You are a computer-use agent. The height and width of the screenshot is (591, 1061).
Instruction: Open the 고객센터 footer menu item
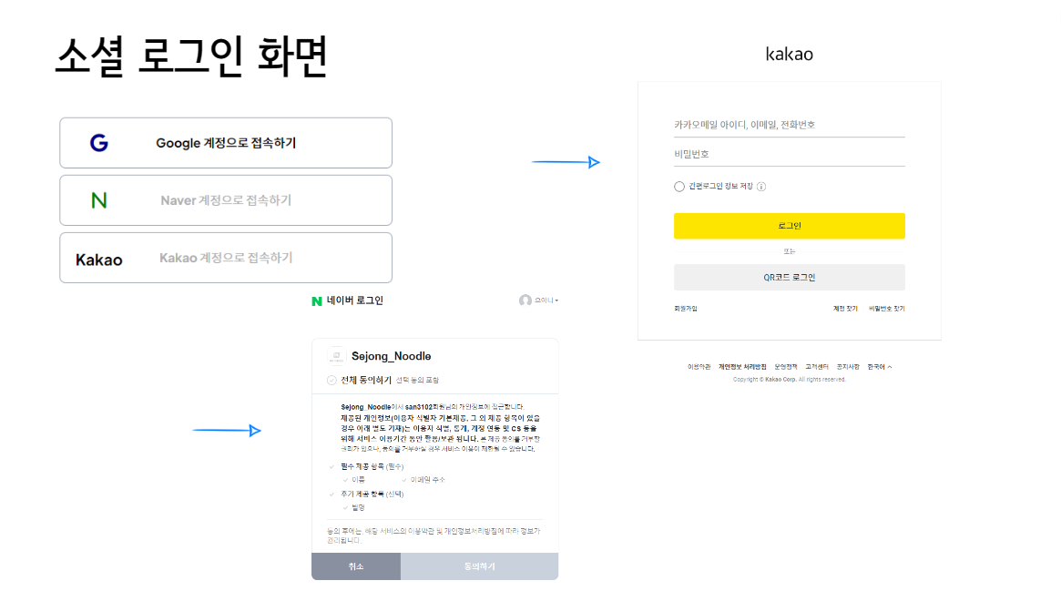point(817,366)
